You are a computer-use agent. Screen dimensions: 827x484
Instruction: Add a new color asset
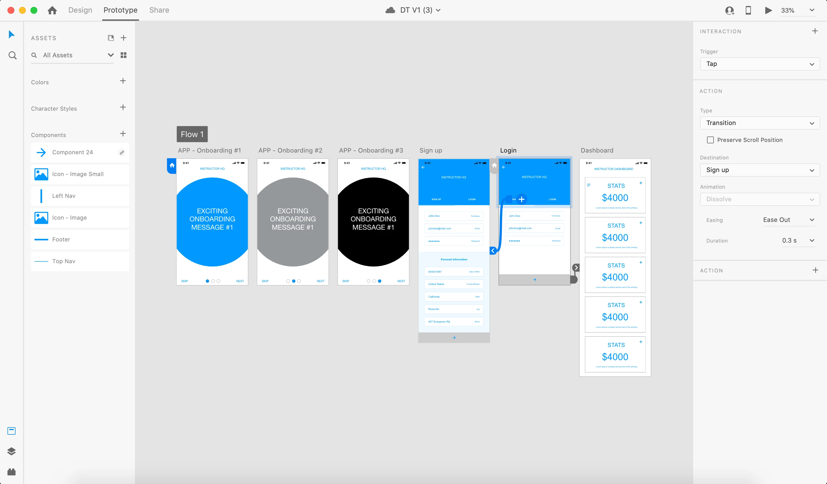(x=123, y=81)
